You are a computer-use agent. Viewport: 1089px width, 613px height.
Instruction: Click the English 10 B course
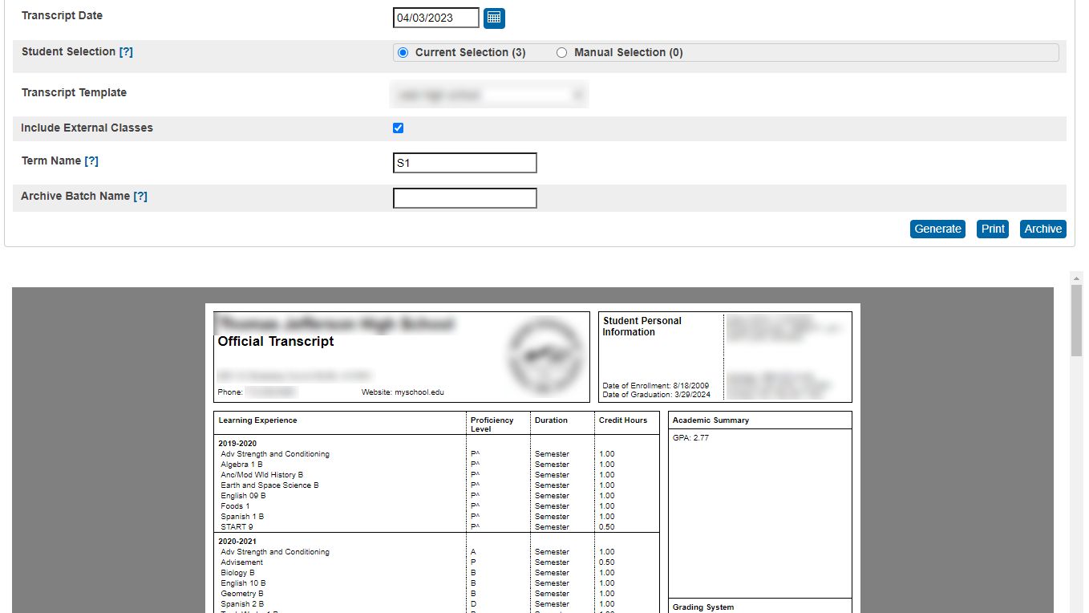[x=243, y=583]
